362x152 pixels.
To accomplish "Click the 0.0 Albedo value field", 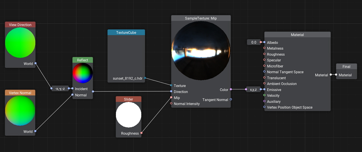I will (254, 42).
